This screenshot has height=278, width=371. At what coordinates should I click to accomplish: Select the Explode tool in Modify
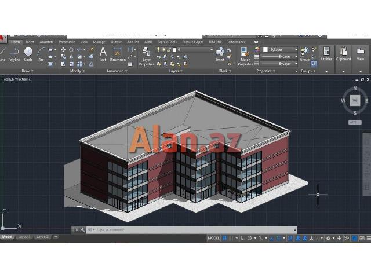click(91, 57)
